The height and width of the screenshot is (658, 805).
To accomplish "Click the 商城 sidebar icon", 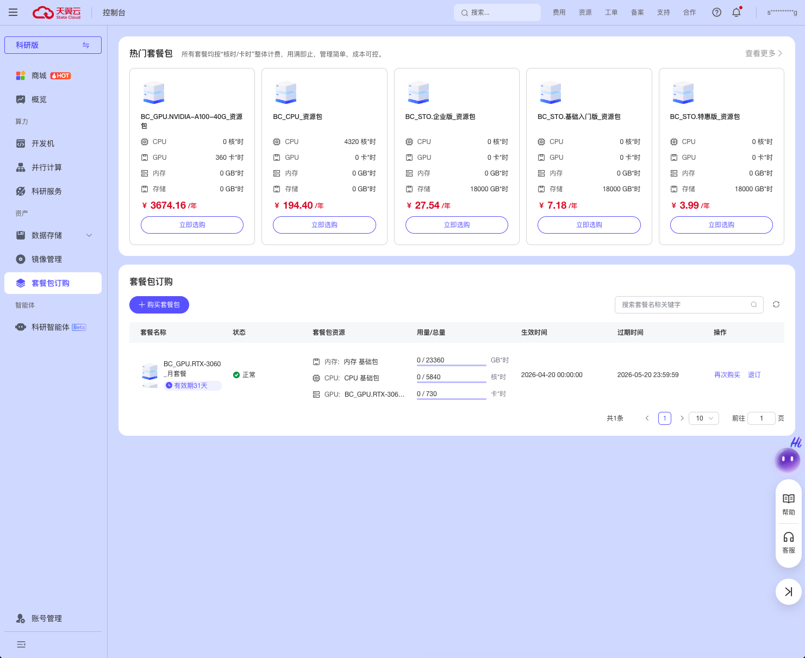I will (x=21, y=76).
